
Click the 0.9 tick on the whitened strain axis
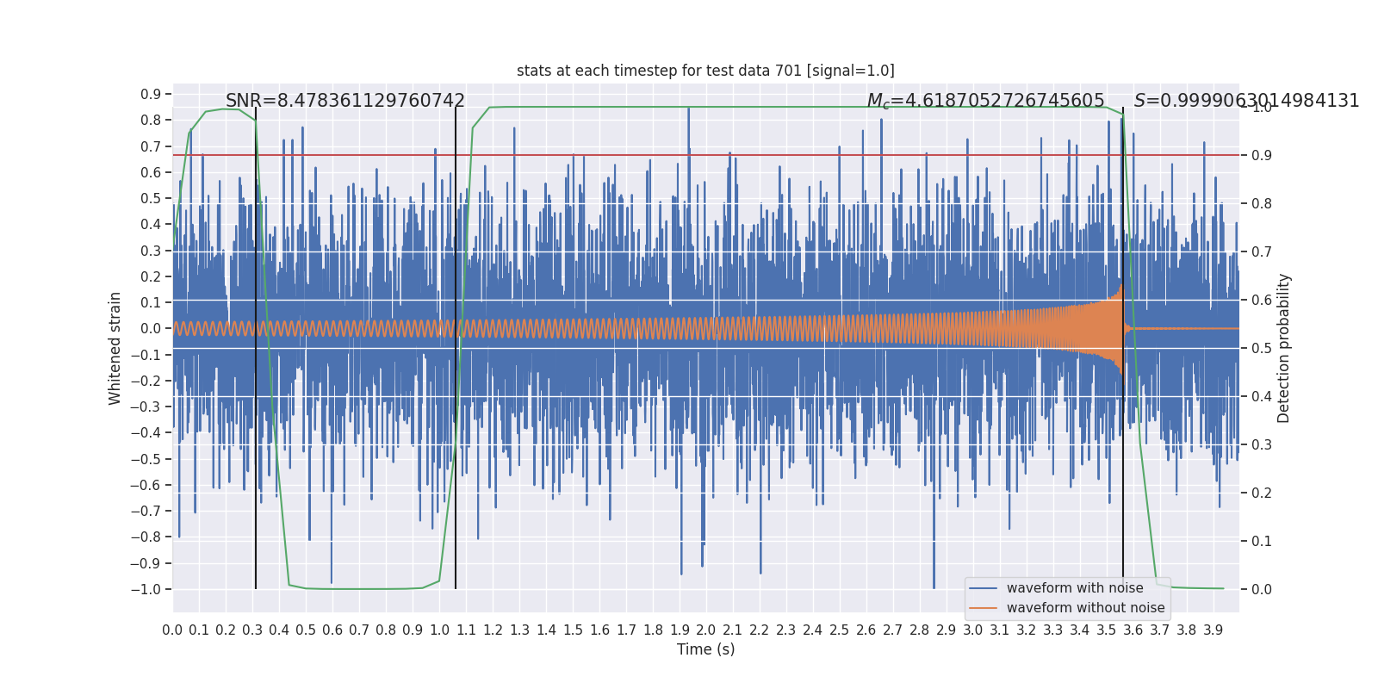[x=151, y=95]
